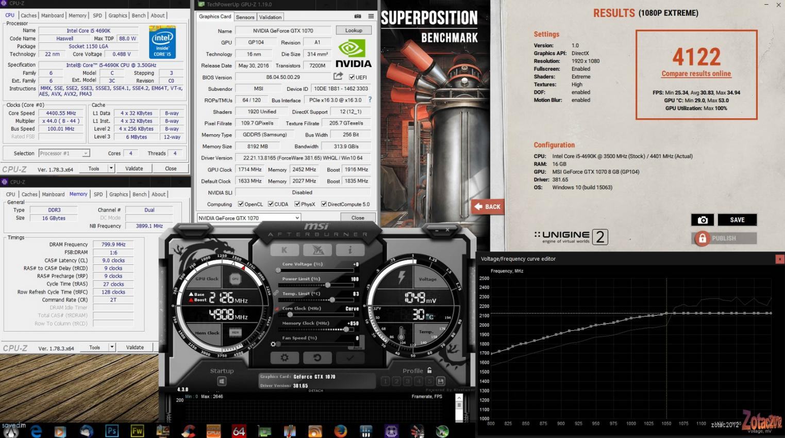Image resolution: width=785 pixels, height=438 pixels.
Task: Open the Afterburner Kombustor K button
Action: click(284, 250)
